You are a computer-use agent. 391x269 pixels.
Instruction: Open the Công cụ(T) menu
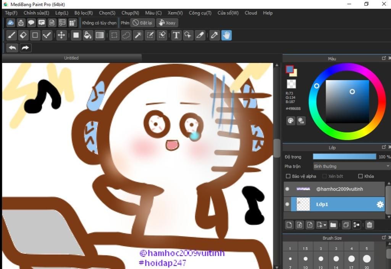click(x=200, y=13)
